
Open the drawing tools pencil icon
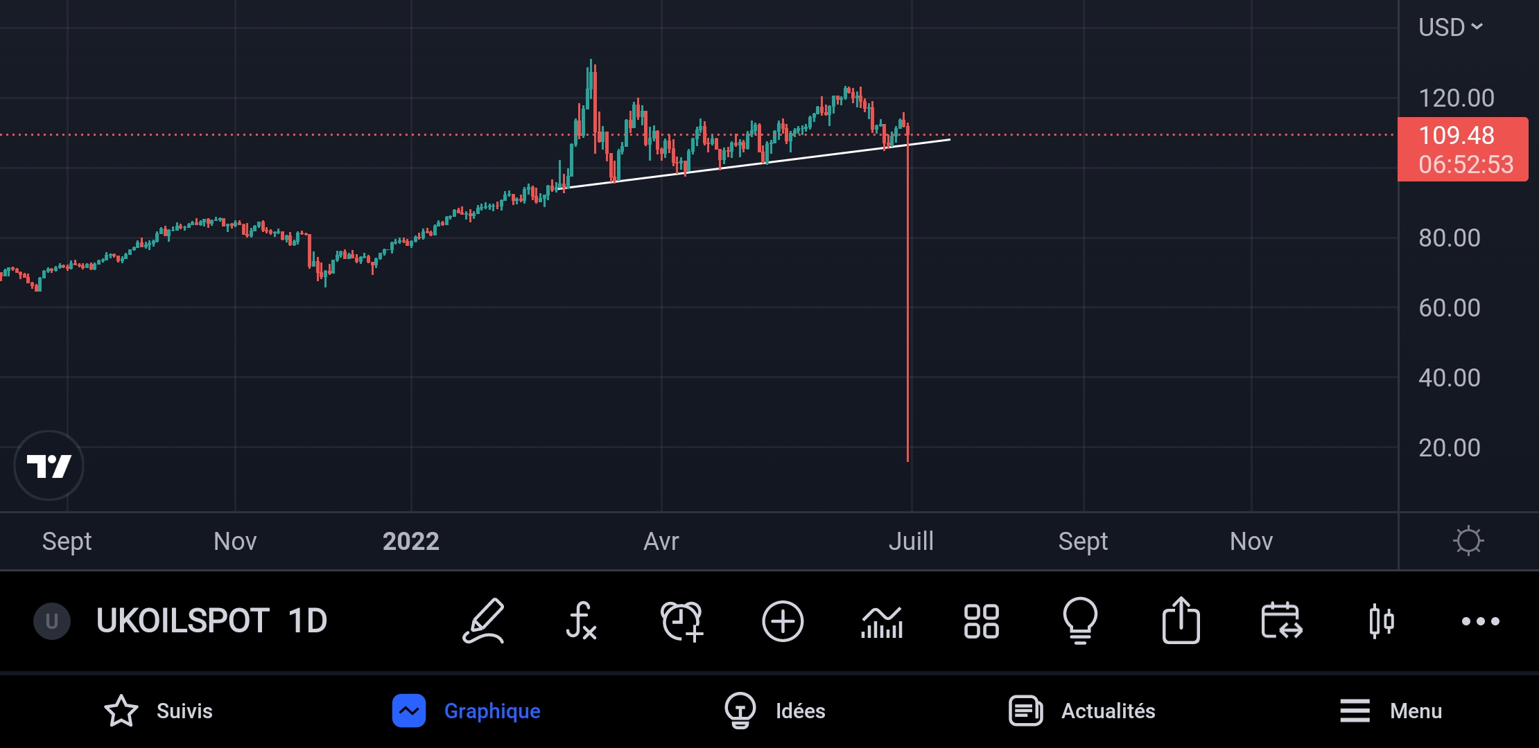tap(483, 621)
